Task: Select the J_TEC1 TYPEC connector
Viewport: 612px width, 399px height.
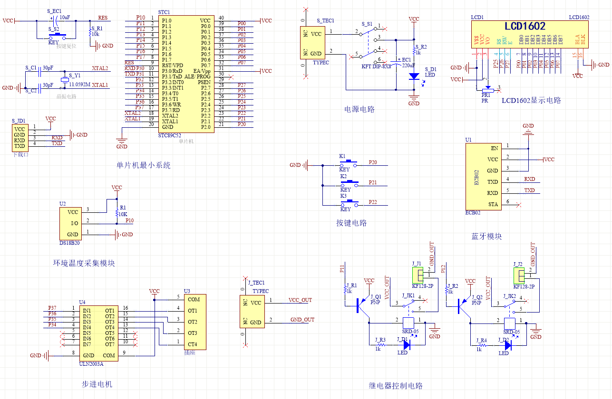Action: (x=252, y=311)
